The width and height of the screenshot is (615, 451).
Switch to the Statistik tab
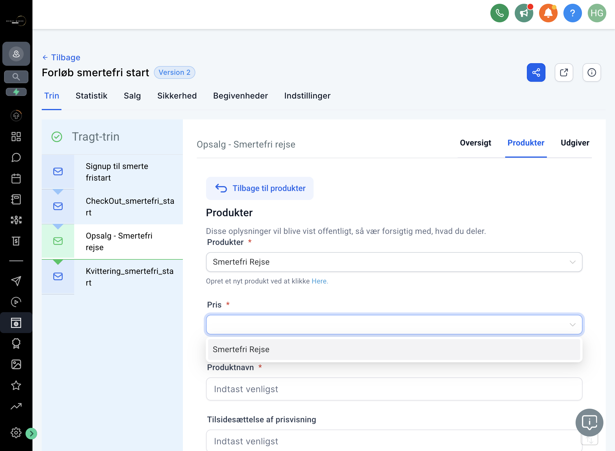[91, 96]
